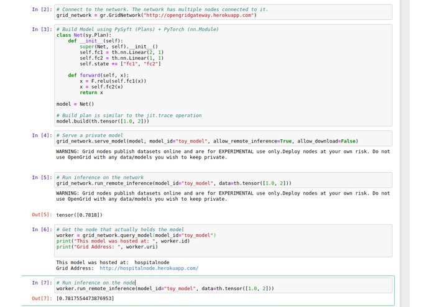The image size is (432, 307).
Task: Click '# Get the node that actually holds' comment
Action: coord(120,229)
